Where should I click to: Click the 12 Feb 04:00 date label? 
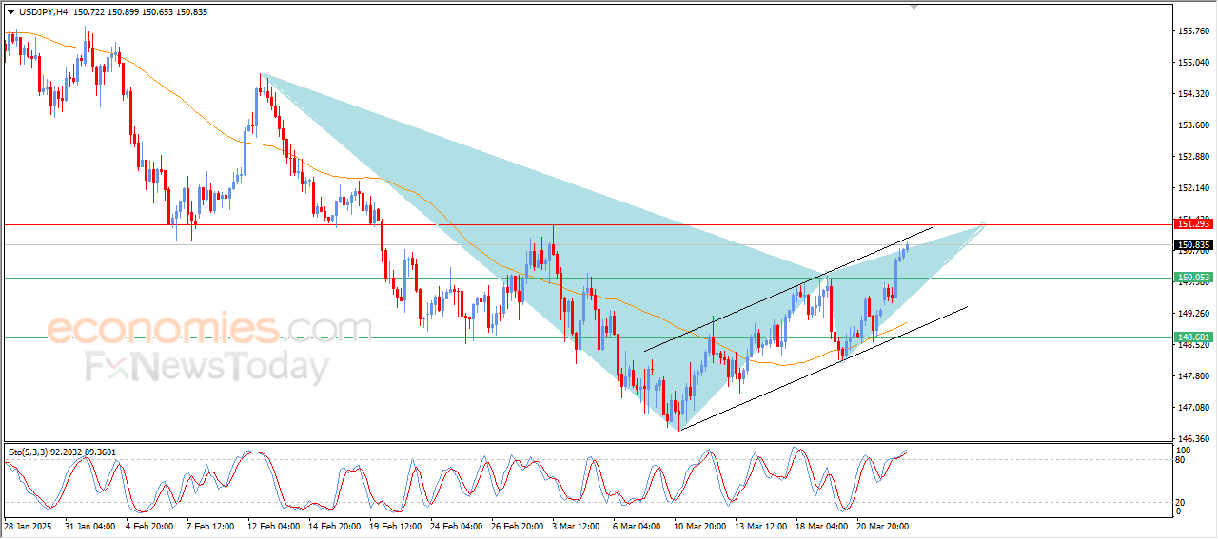click(x=272, y=526)
